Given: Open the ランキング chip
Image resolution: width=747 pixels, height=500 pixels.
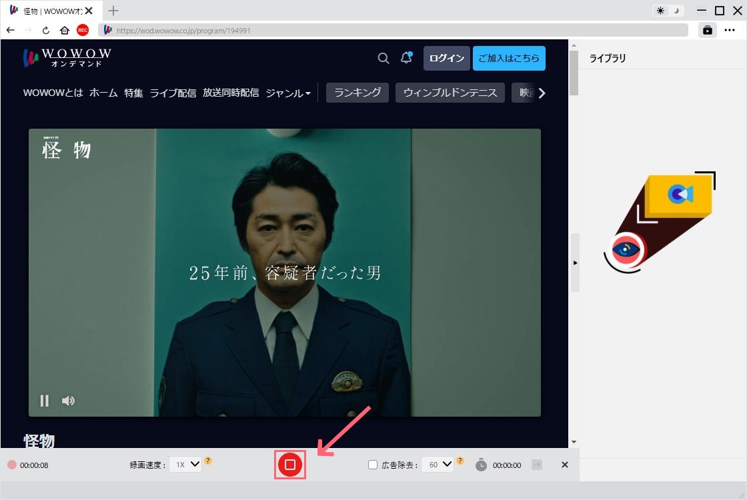Looking at the screenshot, I should coord(357,93).
